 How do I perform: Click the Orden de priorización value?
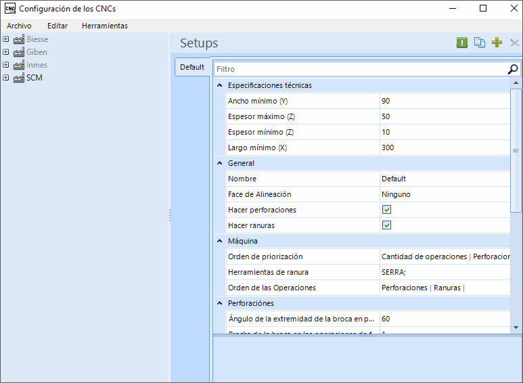pos(445,256)
